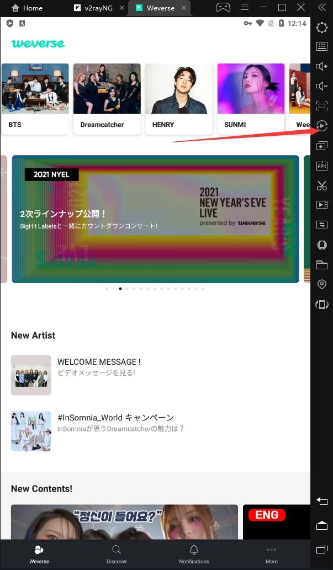Decrease volume with speaker minus icon
This screenshot has width=333, height=570.
322,86
